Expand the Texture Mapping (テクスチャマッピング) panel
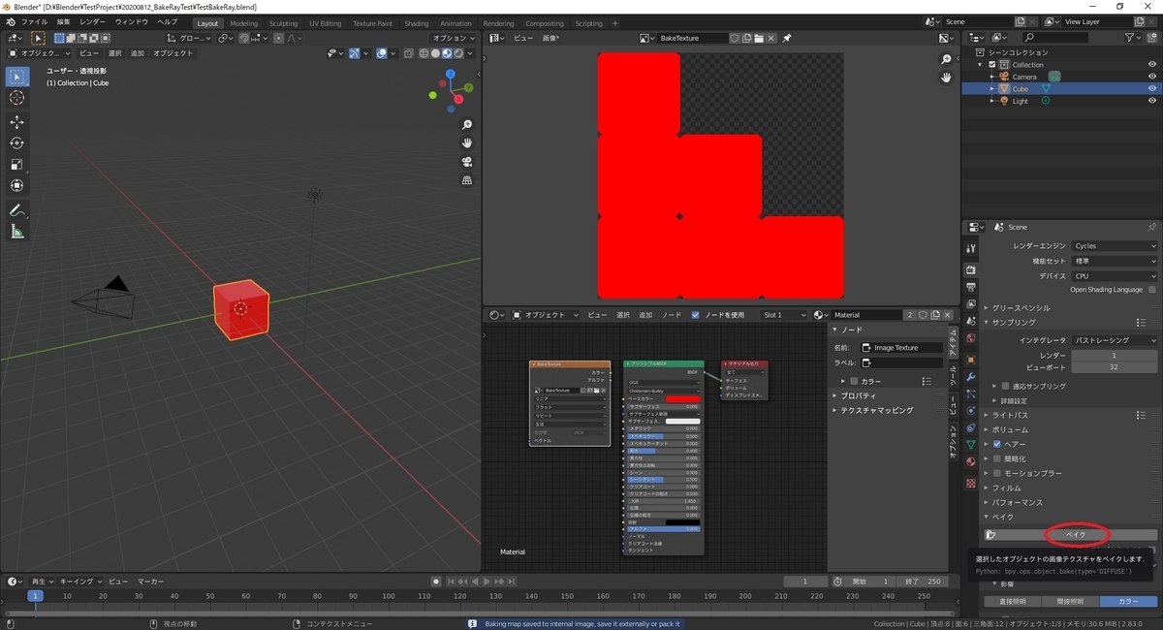The height and width of the screenshot is (630, 1163). coord(875,410)
